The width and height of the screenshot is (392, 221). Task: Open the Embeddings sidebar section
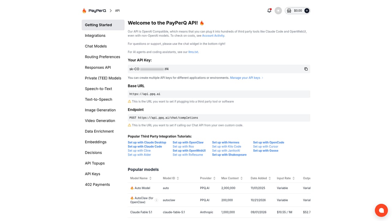coord(103,142)
